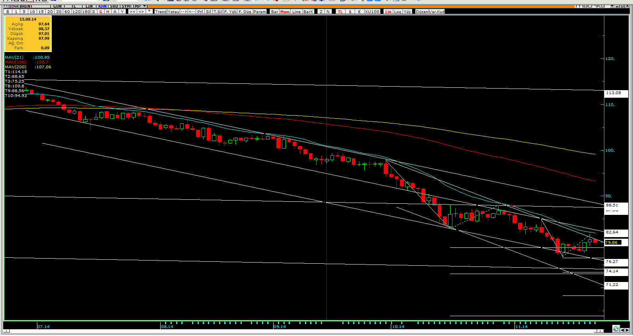633x336 pixels.
Task: Open the 'Düzen' layout button
Action: (x=422, y=12)
